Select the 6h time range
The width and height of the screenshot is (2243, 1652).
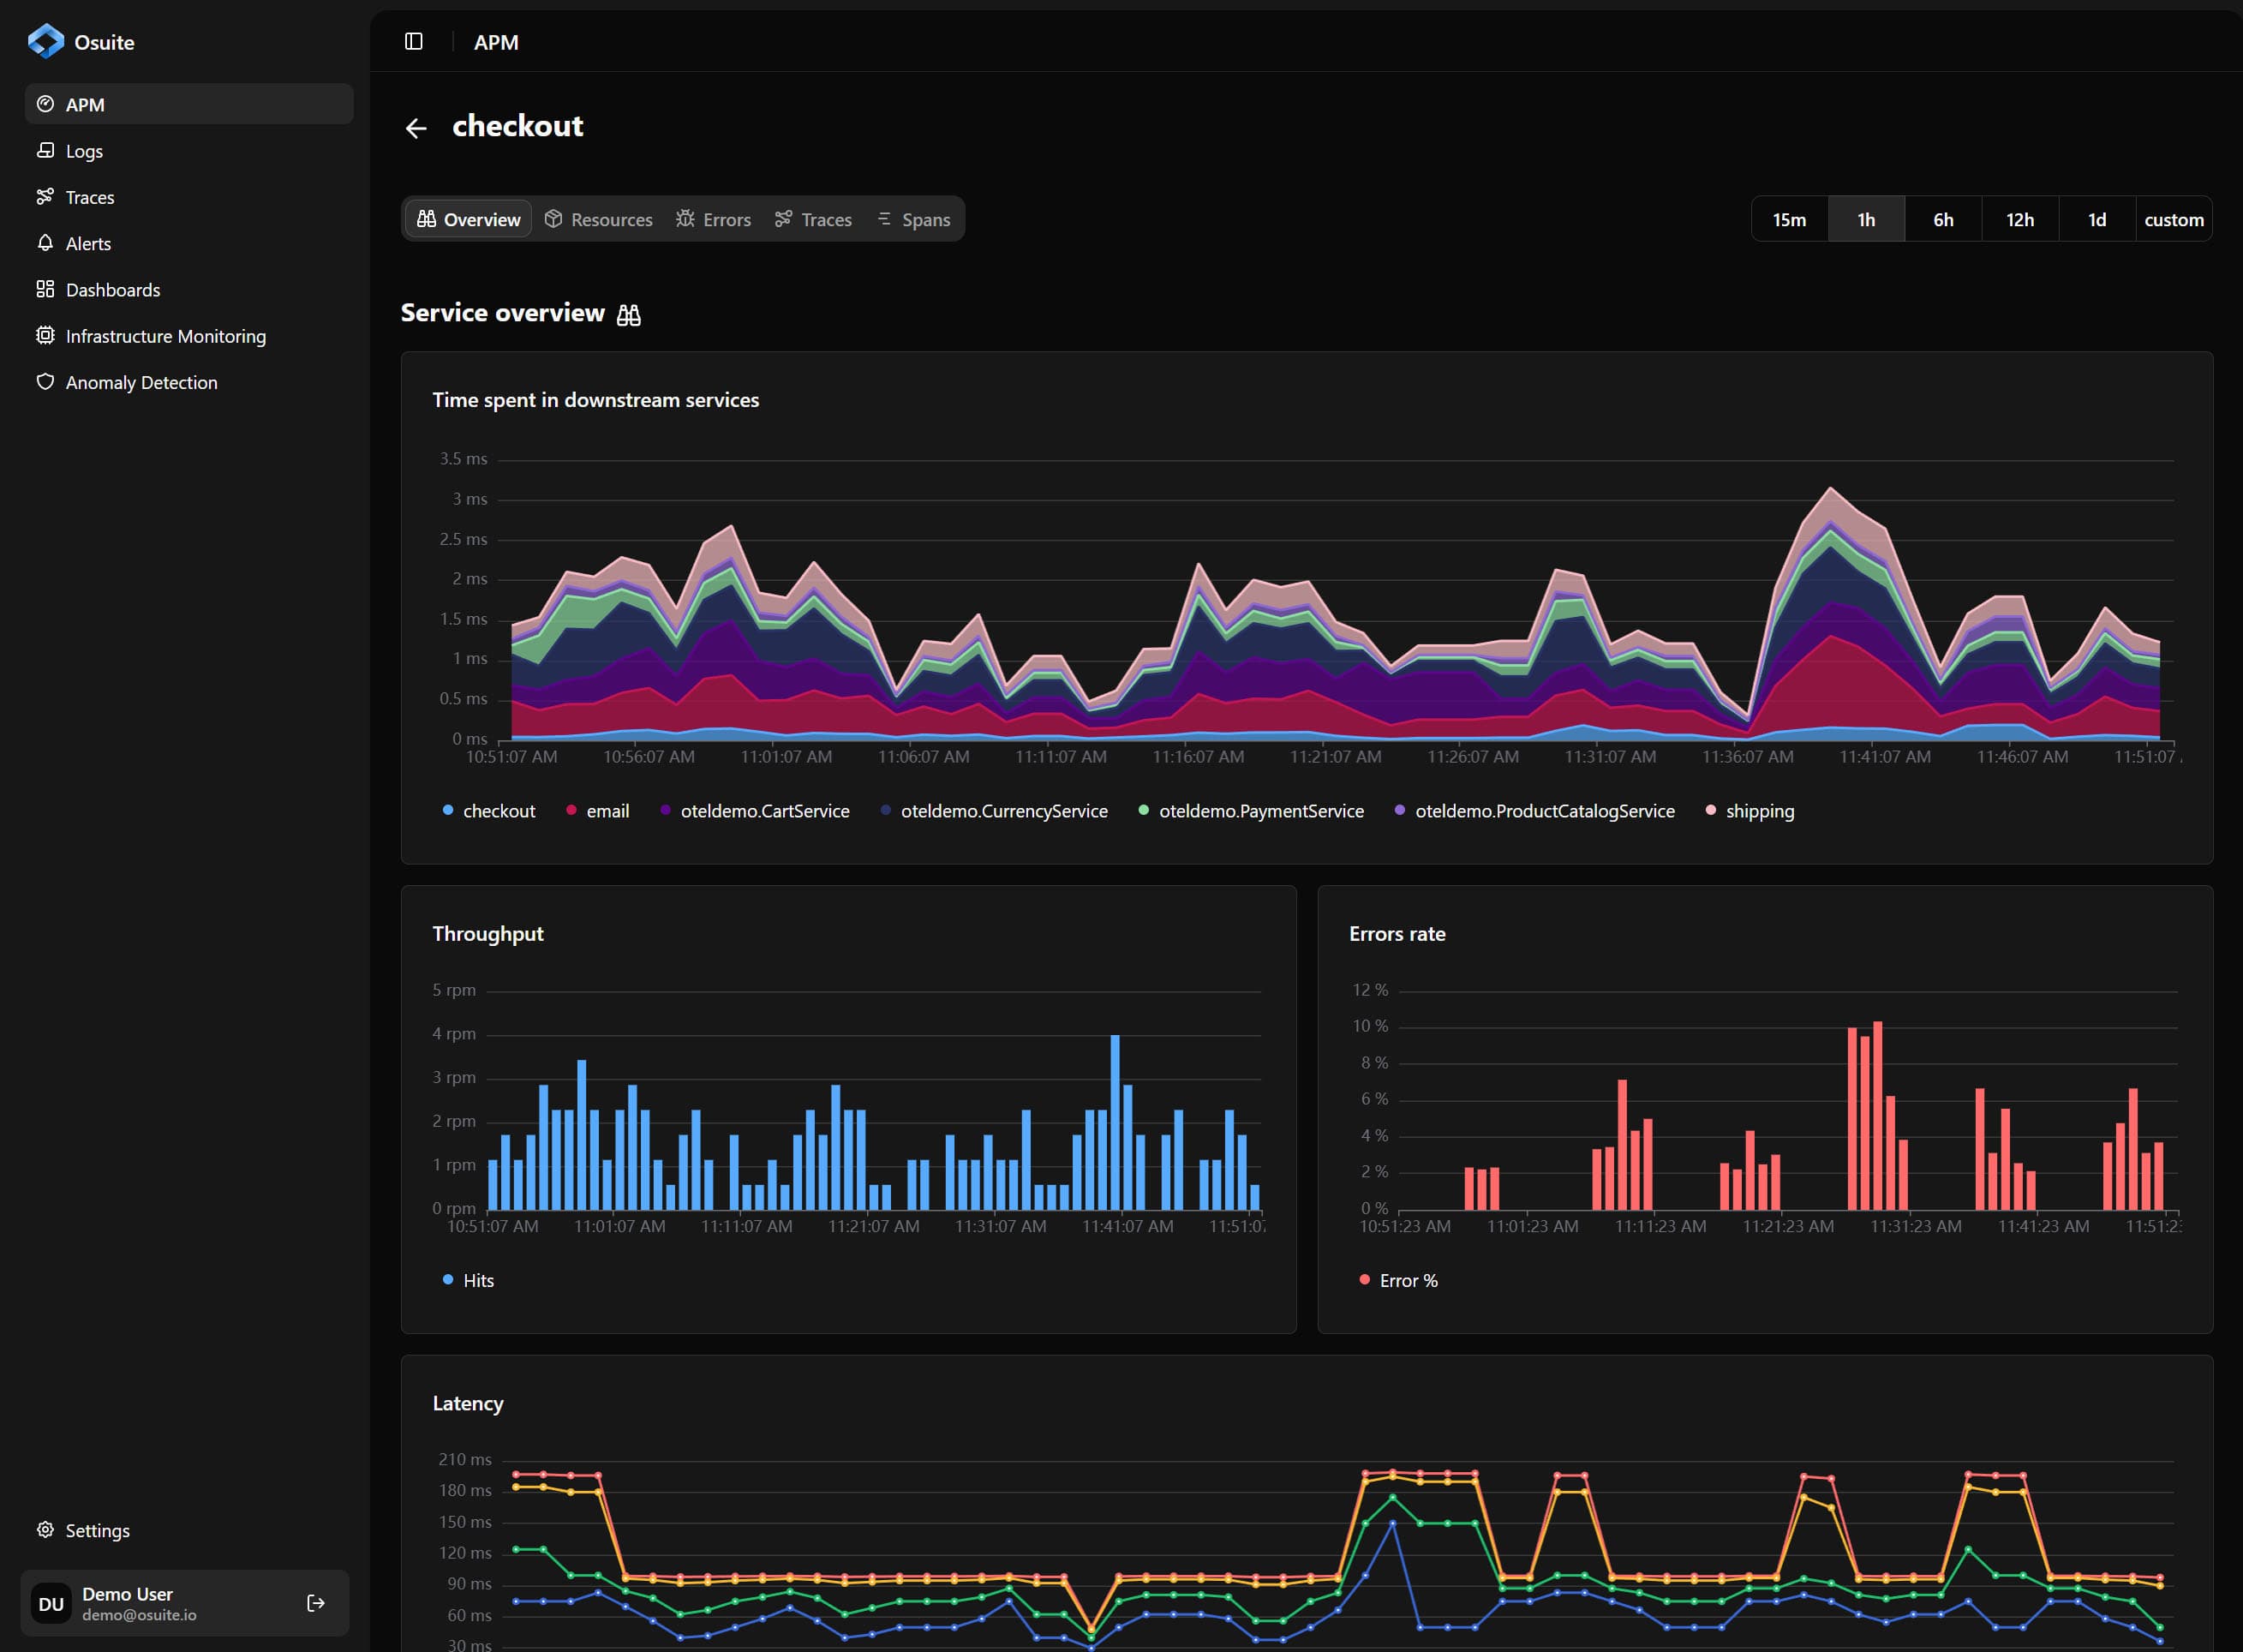pyautogui.click(x=1942, y=218)
